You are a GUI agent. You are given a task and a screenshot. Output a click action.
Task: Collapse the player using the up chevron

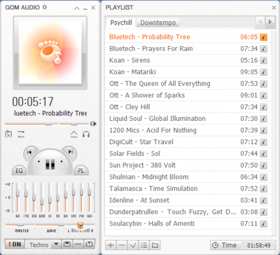coord(77,8)
